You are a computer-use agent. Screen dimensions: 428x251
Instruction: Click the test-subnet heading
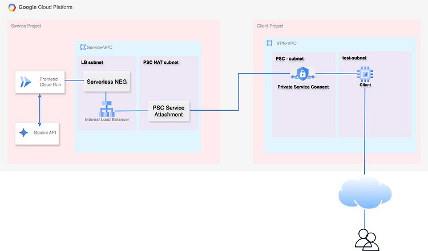pos(354,58)
